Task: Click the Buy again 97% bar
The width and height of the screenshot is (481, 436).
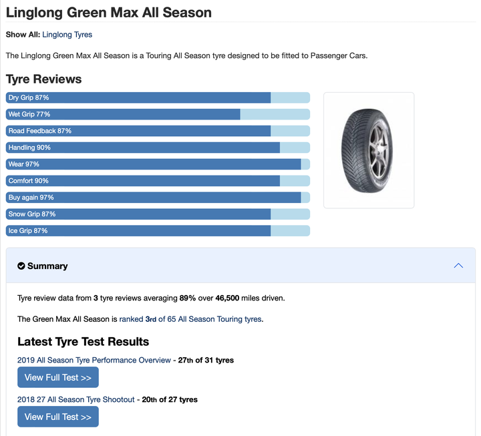Action: (x=158, y=198)
